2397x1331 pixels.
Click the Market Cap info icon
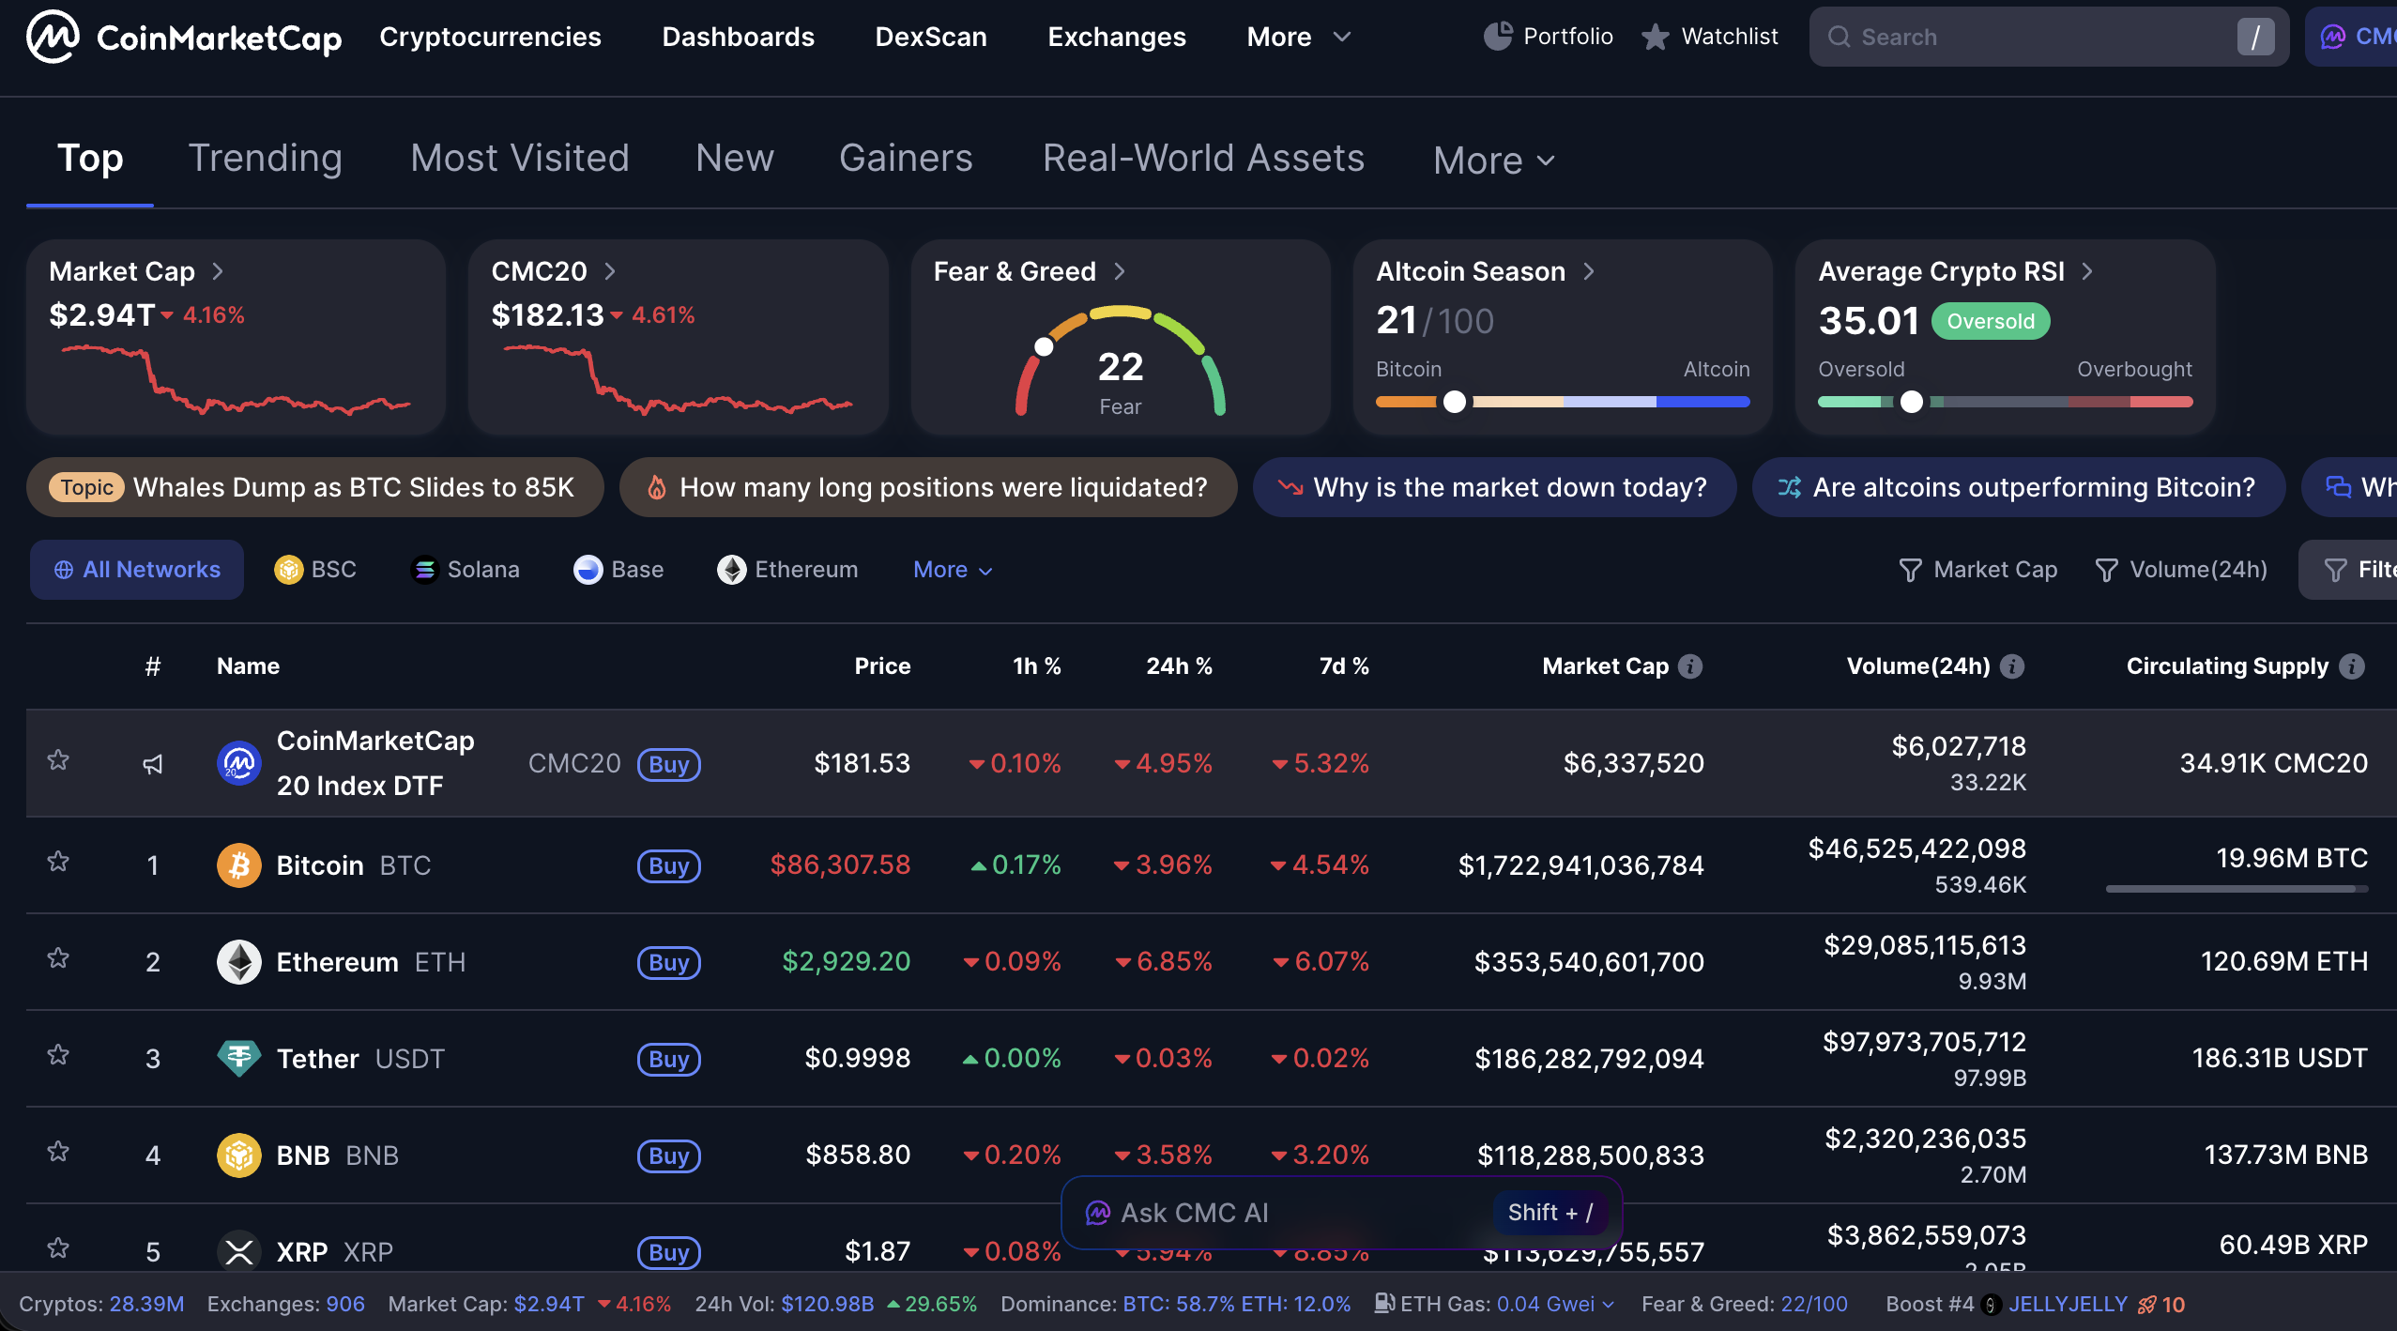[1690, 665]
